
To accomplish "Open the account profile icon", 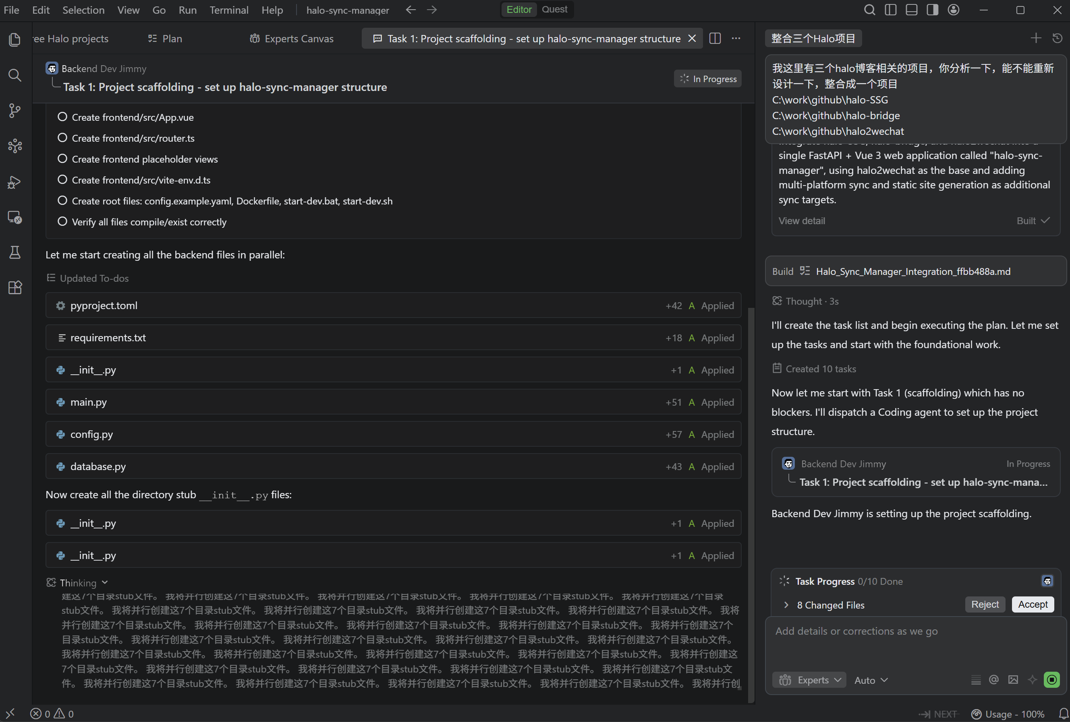I will (954, 10).
